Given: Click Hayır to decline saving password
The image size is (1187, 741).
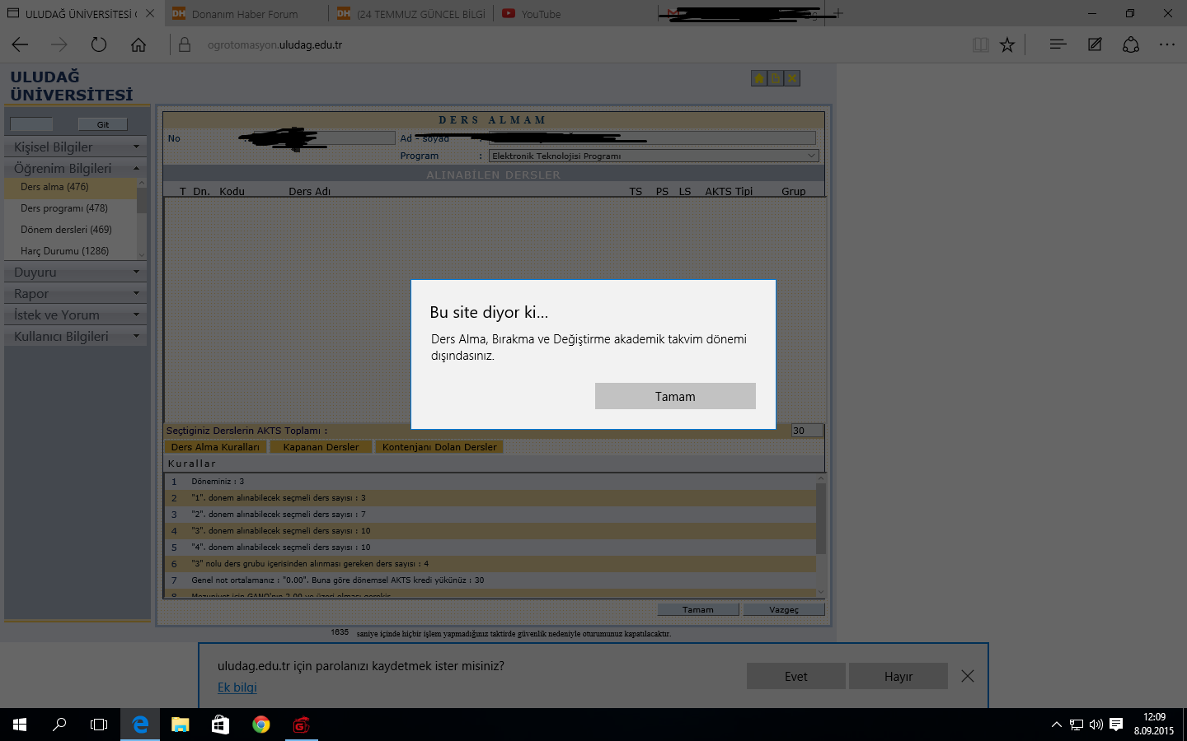Looking at the screenshot, I should (898, 676).
